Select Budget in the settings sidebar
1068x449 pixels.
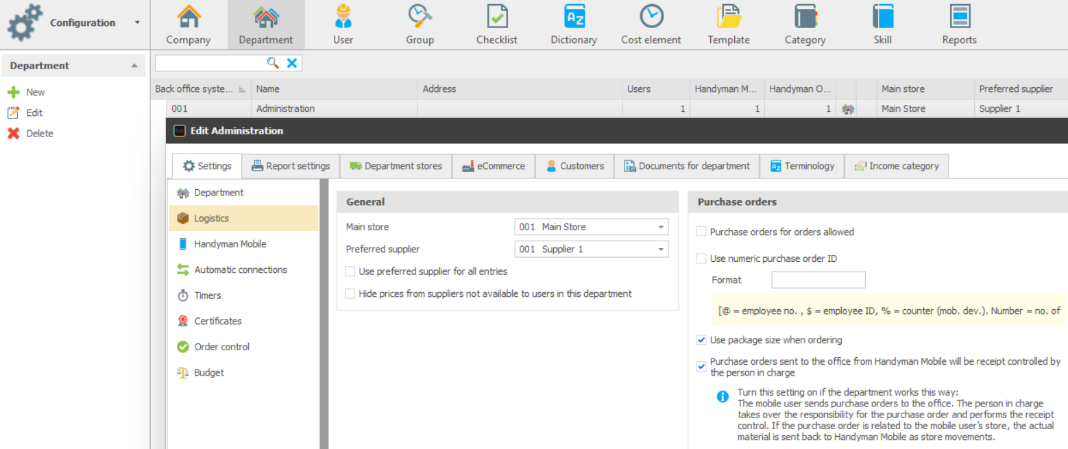click(x=244, y=372)
